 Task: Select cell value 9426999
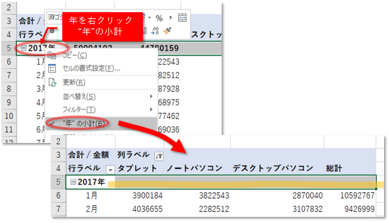click(359, 209)
